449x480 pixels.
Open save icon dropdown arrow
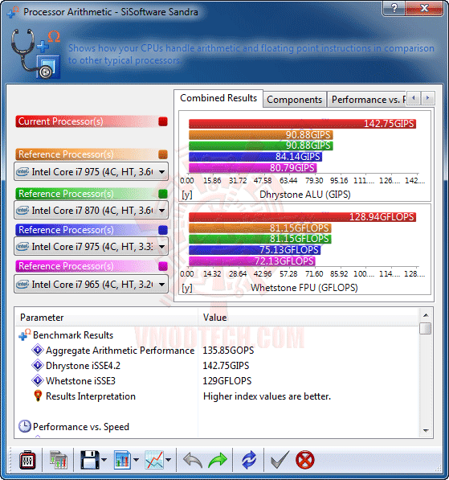104,460
